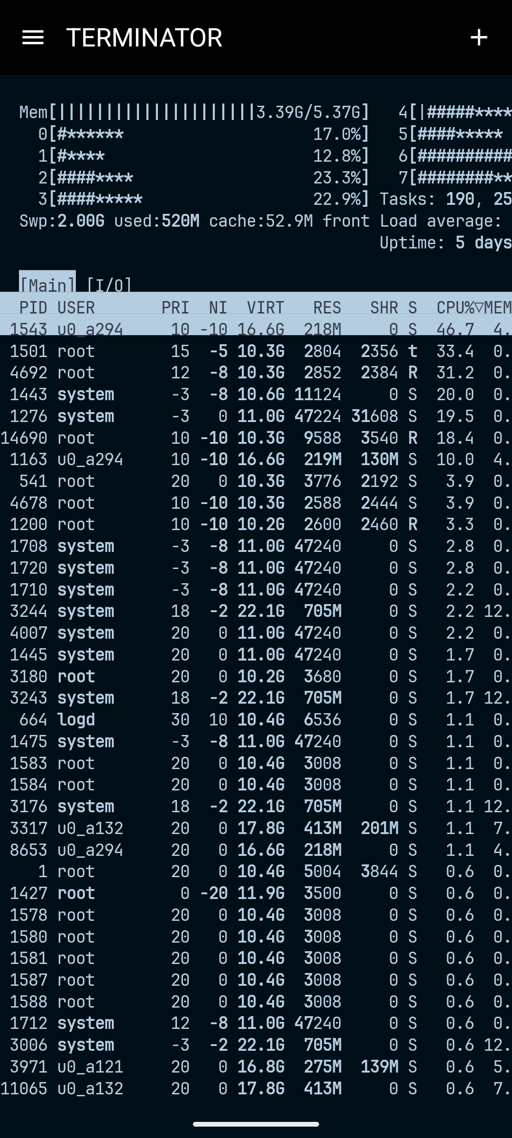The height and width of the screenshot is (1138, 512).
Task: Click the Uptime 5 days text
Action: [446, 243]
